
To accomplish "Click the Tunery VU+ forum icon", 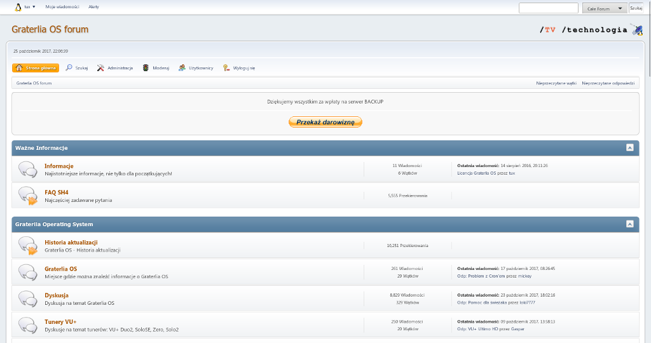I will pyautogui.click(x=28, y=325).
